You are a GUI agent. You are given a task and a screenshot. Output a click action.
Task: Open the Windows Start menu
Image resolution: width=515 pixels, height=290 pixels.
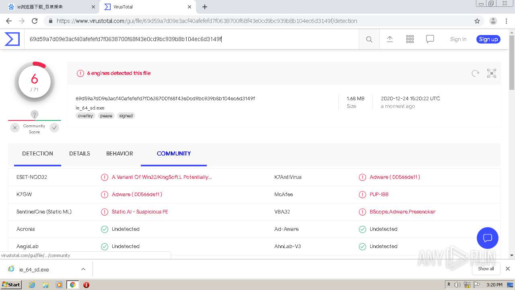coord(11,284)
